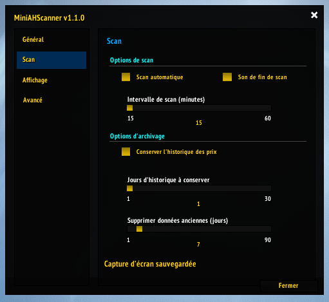
Task: Click the Scan automatique label text
Action: coord(160,77)
